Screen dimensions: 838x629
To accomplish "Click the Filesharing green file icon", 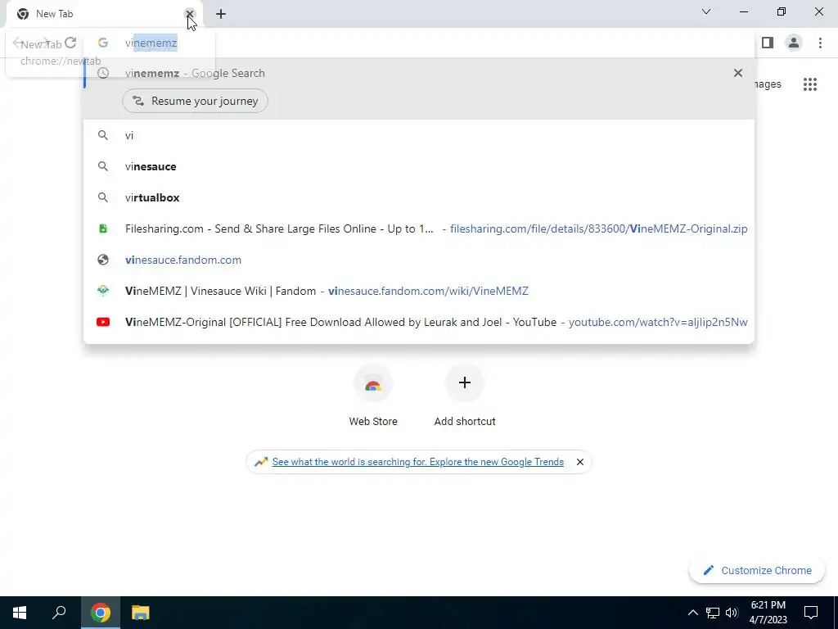I will click(x=102, y=229).
